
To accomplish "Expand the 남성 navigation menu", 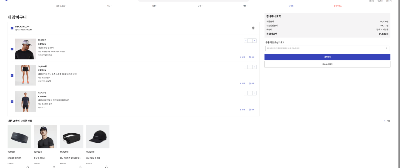I will pyautogui.click(x=200, y=6).
